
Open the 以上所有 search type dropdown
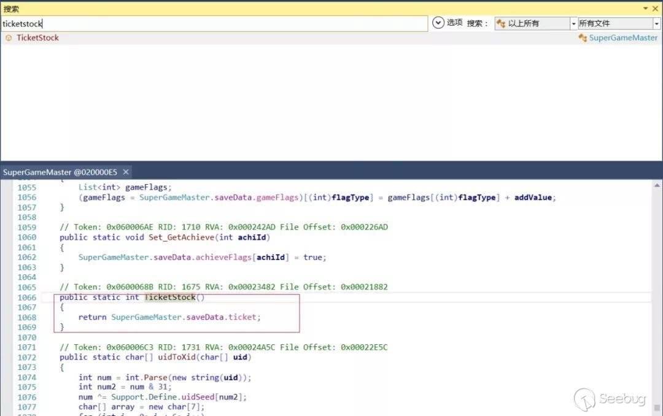[573, 23]
